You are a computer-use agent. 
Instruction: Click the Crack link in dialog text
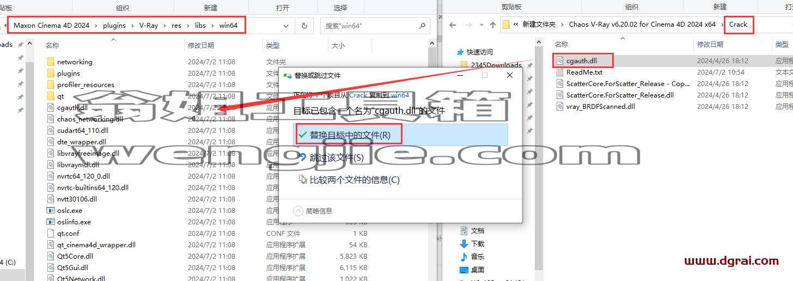[358, 95]
